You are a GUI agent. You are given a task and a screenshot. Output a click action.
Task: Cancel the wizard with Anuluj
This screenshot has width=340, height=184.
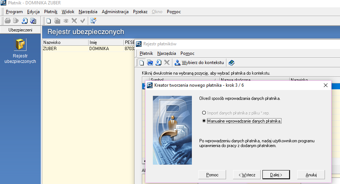point(311,175)
